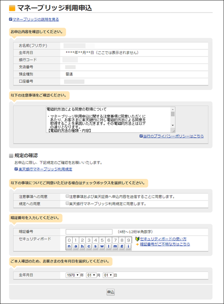The width and height of the screenshot is (224, 304).
Task: Click the icon before the privacy policy link
Action: 141,136
